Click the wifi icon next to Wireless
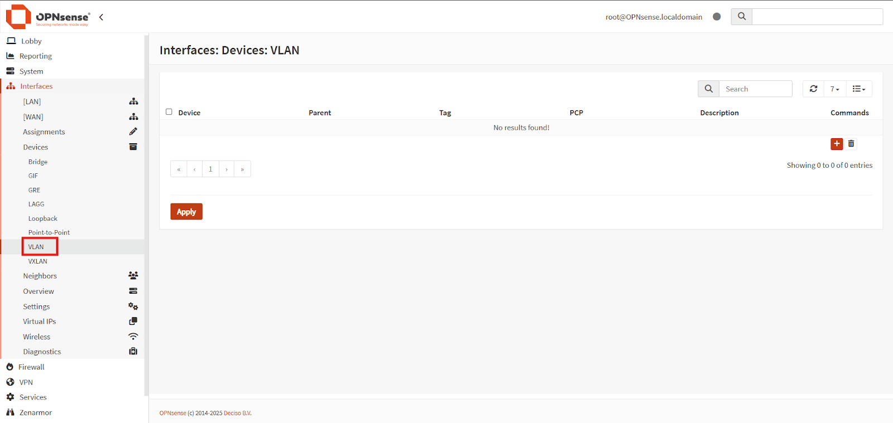This screenshot has width=893, height=423. (x=133, y=336)
